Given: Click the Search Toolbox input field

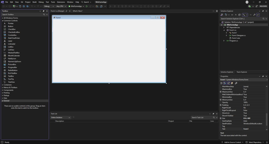Looking at the screenshot, I should (22, 15).
